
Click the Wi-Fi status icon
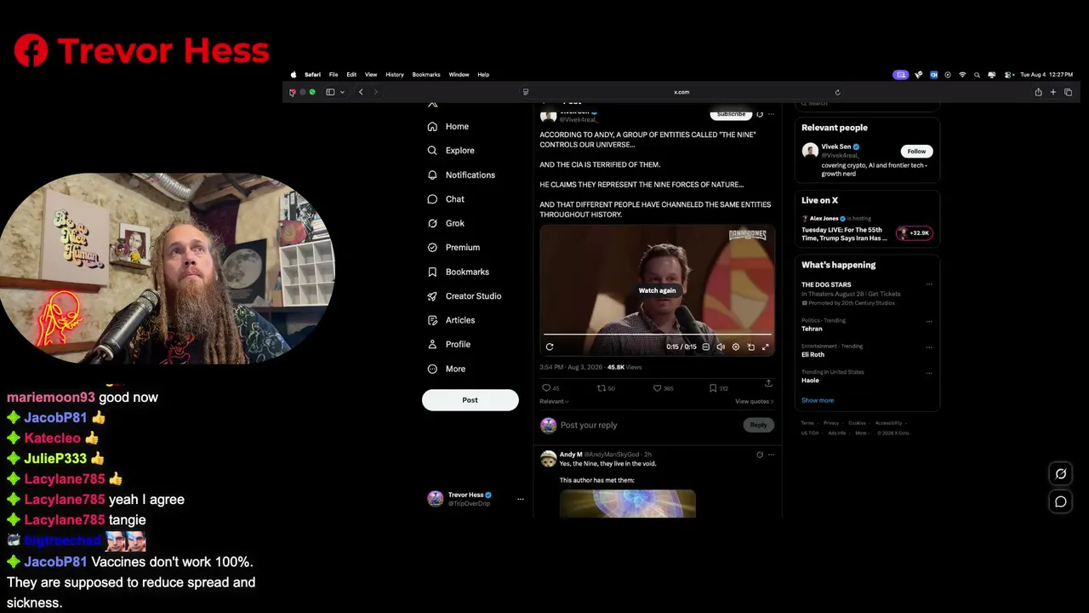pyautogui.click(x=962, y=75)
